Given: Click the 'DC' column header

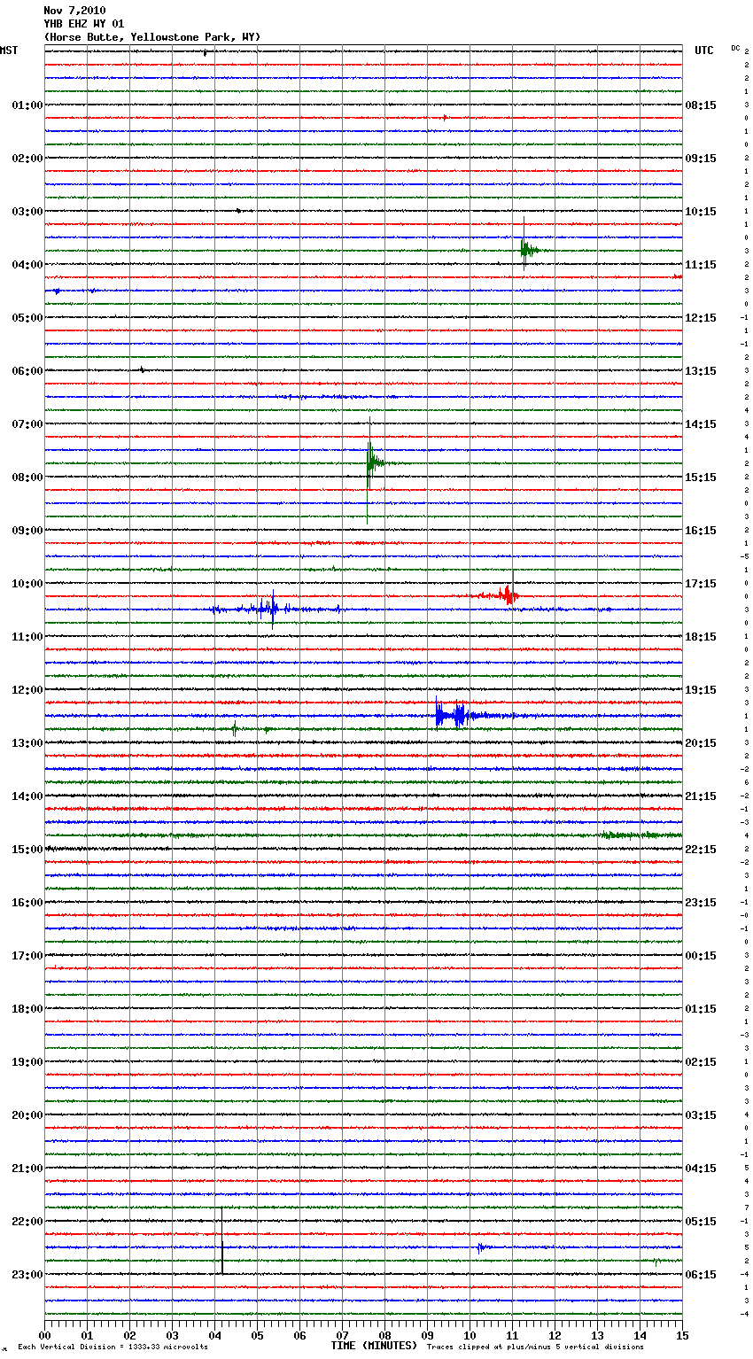Looking at the screenshot, I should tap(735, 48).
